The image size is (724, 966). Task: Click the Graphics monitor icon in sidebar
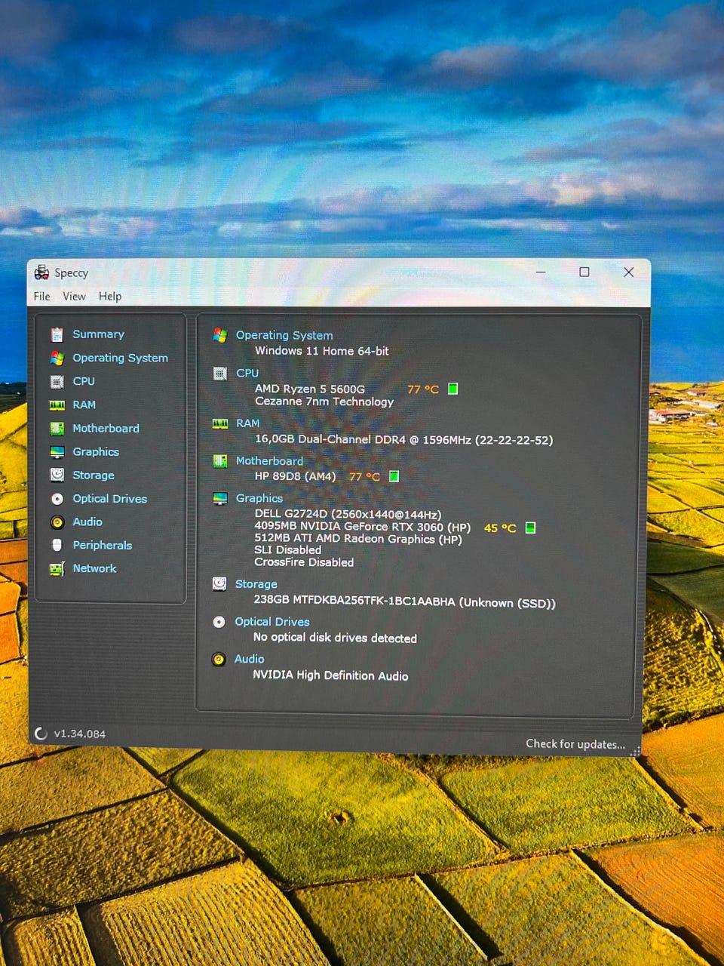(x=57, y=451)
